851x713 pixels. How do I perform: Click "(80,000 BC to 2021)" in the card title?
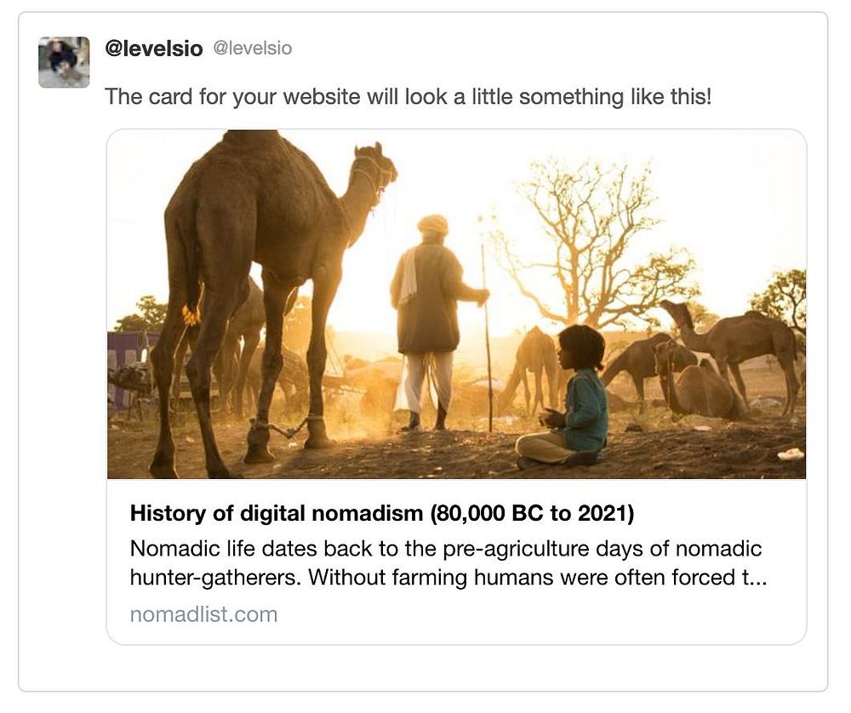tap(532, 513)
